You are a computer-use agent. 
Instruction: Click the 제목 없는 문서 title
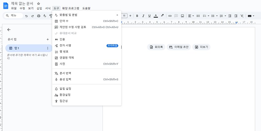pyautogui.click(x=22, y=3)
